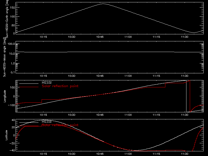208x156 pixels.
Task: Select the -100 tick on Longitude plot
Action: [12, 105]
